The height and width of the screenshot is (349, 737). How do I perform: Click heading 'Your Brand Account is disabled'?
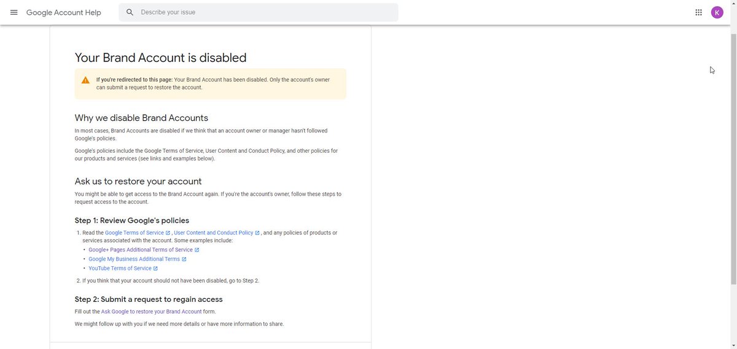coord(160,58)
